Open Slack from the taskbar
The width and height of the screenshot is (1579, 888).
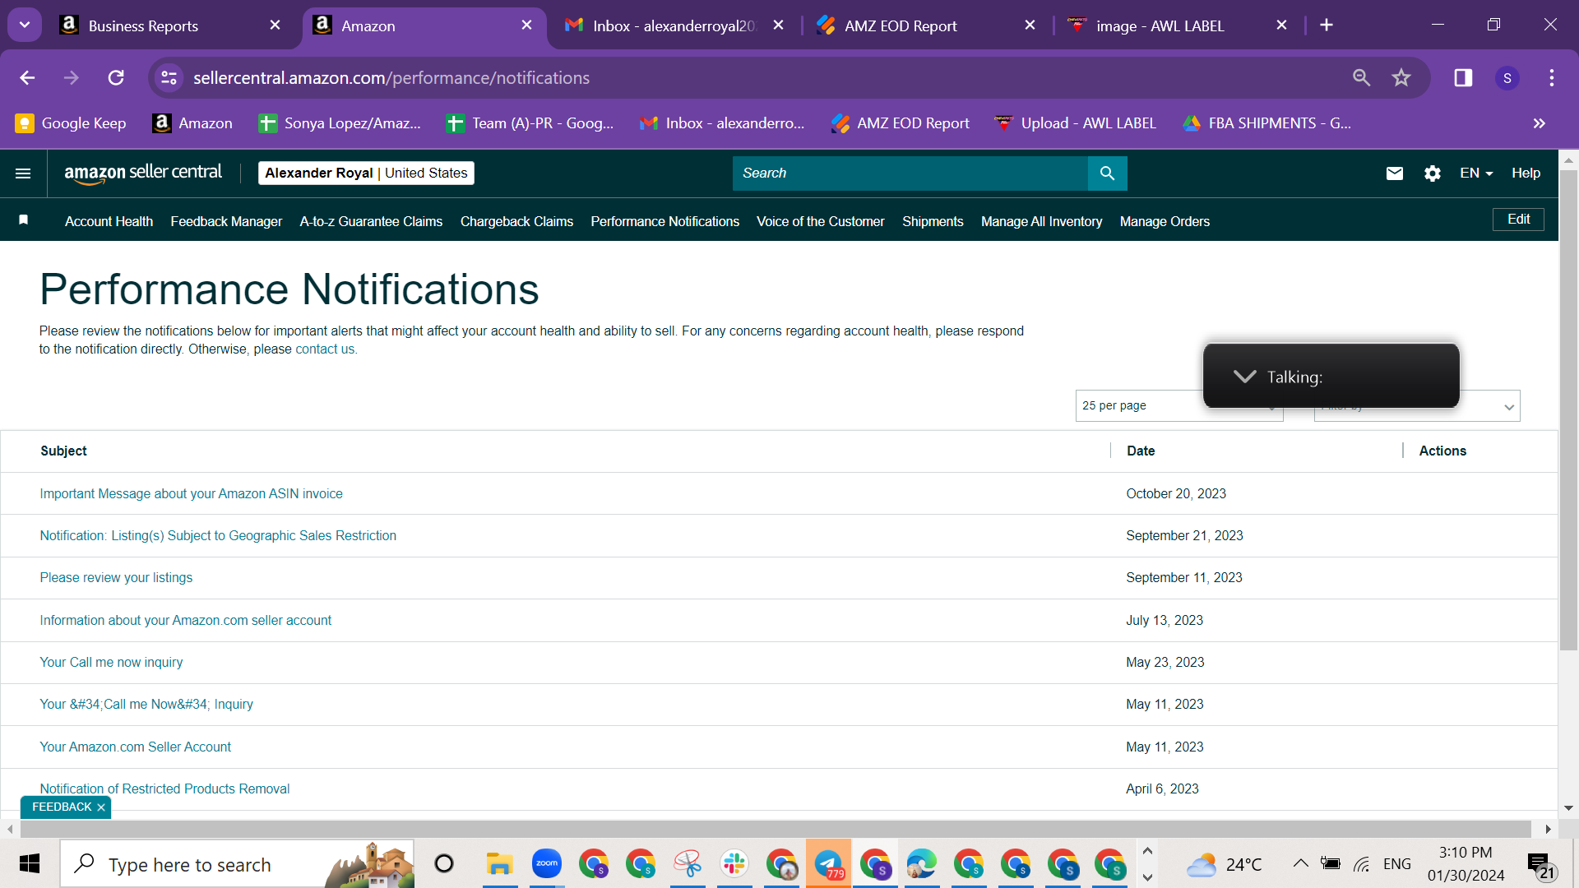[x=734, y=863]
